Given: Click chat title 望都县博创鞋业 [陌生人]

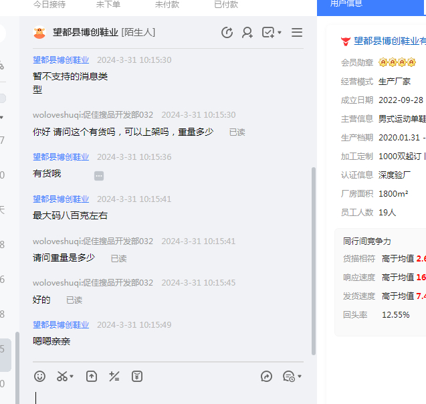Looking at the screenshot, I should [x=104, y=32].
